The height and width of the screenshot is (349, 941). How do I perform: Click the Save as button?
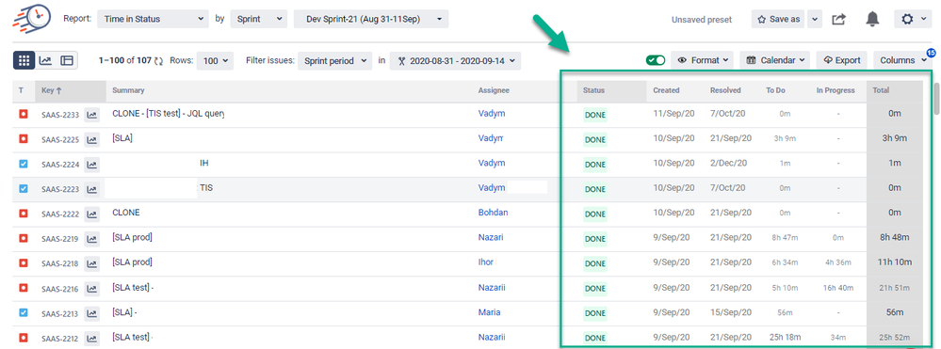(778, 19)
